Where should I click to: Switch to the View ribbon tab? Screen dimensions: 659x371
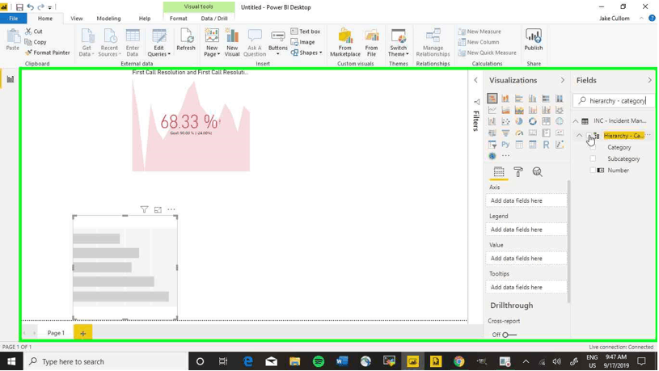77,19
